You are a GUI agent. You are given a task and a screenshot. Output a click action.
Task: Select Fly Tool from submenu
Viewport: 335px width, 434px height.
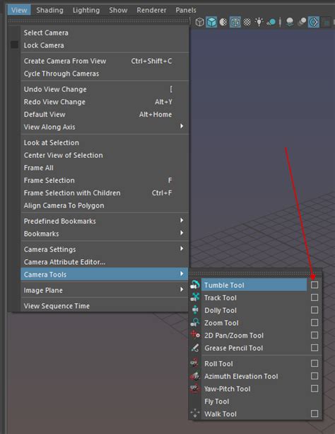pyautogui.click(x=261, y=401)
